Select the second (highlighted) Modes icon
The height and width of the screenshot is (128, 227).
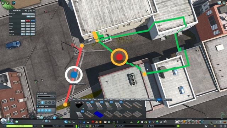tap(43, 103)
